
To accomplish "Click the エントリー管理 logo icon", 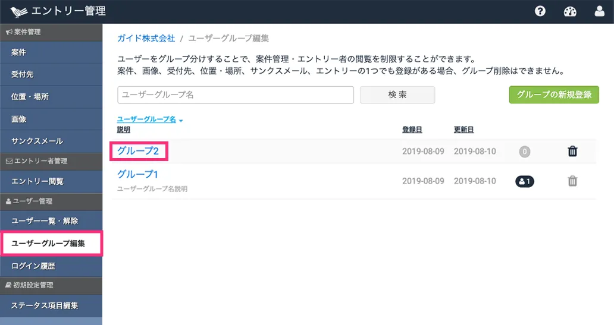I will pos(19,11).
